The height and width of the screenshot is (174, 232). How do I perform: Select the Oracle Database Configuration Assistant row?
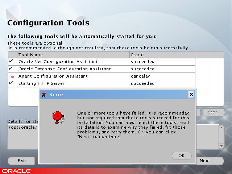[101, 69]
